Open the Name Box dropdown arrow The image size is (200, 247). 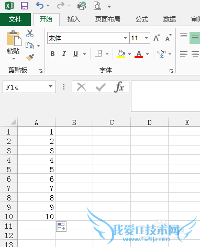50,86
